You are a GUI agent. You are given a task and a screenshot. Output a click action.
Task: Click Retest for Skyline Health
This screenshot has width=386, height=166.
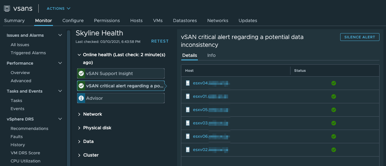pyautogui.click(x=160, y=41)
